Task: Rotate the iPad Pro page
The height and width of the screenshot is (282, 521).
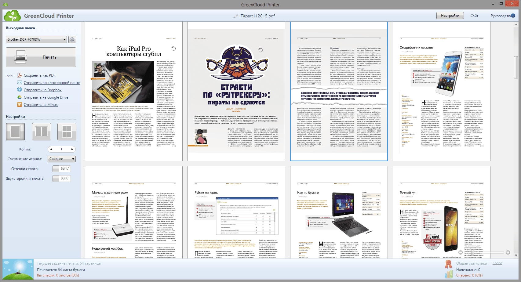Action: click(173, 49)
